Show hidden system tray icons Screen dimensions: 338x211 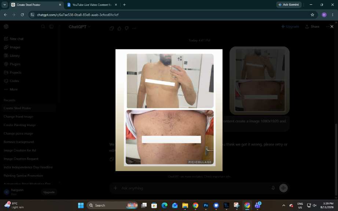click(284, 206)
